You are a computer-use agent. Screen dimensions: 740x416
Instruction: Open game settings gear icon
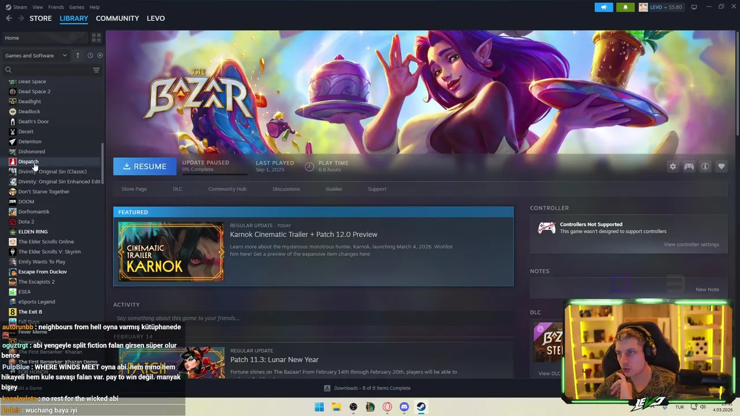(x=672, y=166)
